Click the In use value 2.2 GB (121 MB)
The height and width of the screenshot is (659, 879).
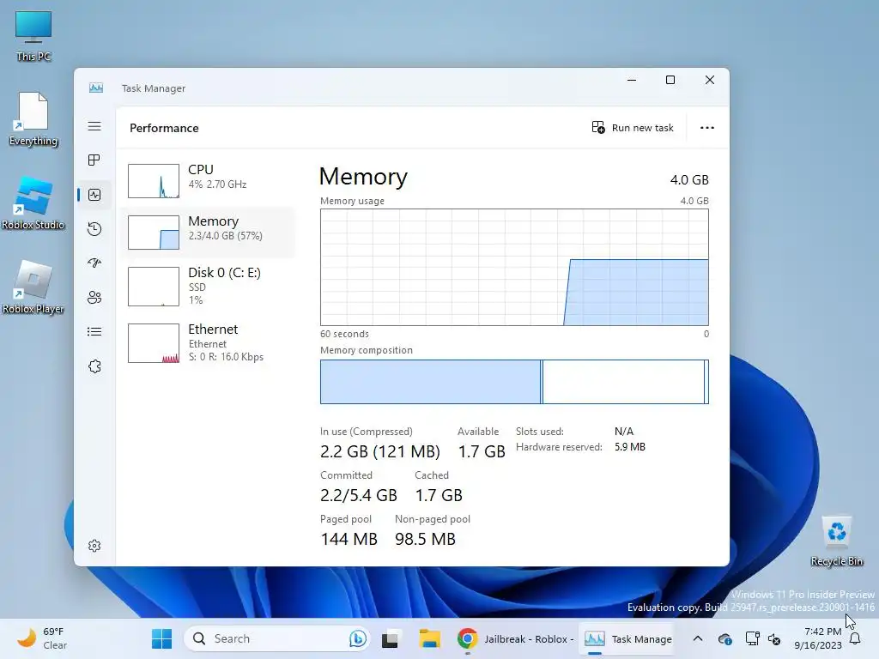[x=379, y=451]
